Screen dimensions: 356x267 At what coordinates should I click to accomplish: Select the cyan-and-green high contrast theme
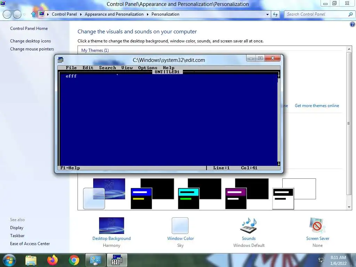[x=200, y=194]
